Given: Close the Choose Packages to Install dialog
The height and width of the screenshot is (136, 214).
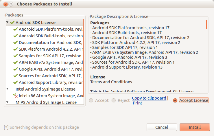Looking at the screenshot, I should point(5,4).
